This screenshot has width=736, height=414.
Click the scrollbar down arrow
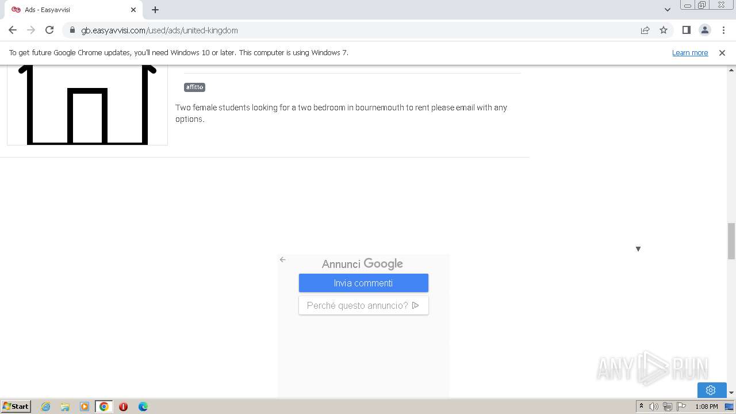click(x=731, y=393)
